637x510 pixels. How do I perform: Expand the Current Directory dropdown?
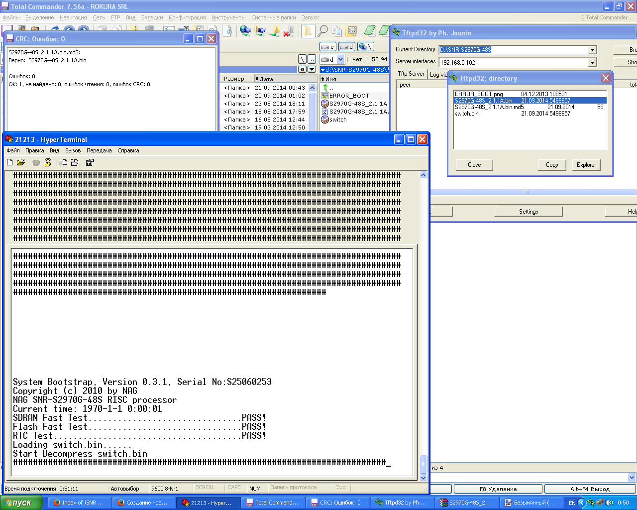coord(592,50)
